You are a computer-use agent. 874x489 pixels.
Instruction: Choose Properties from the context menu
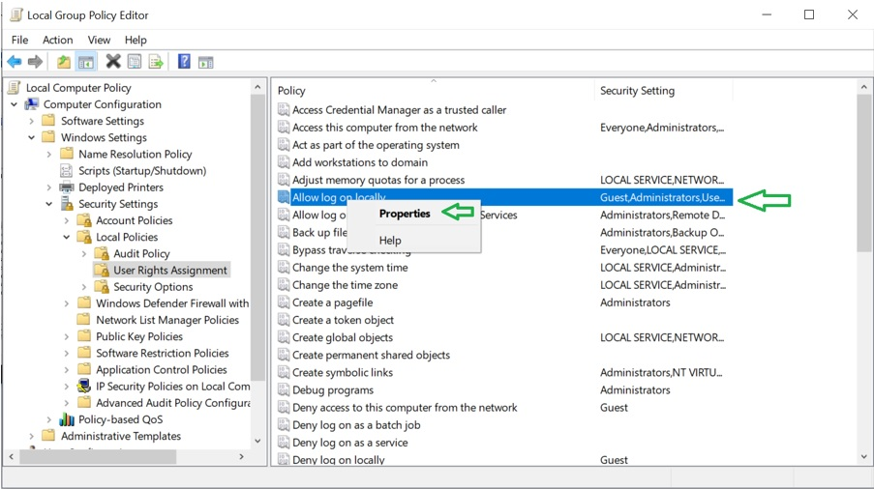(405, 214)
